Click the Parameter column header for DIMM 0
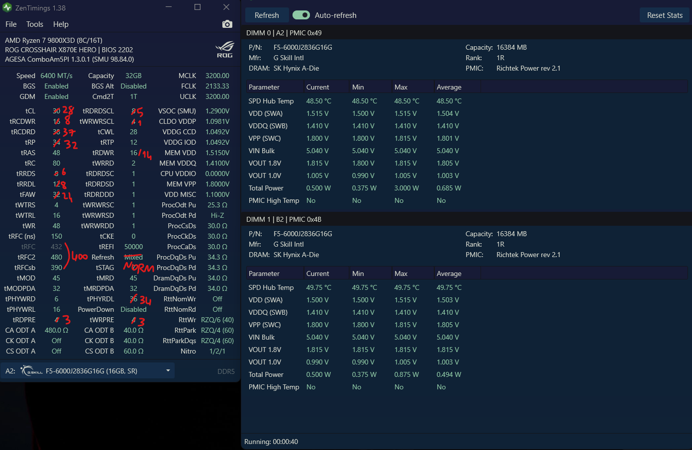This screenshot has height=450, width=692. (275, 87)
